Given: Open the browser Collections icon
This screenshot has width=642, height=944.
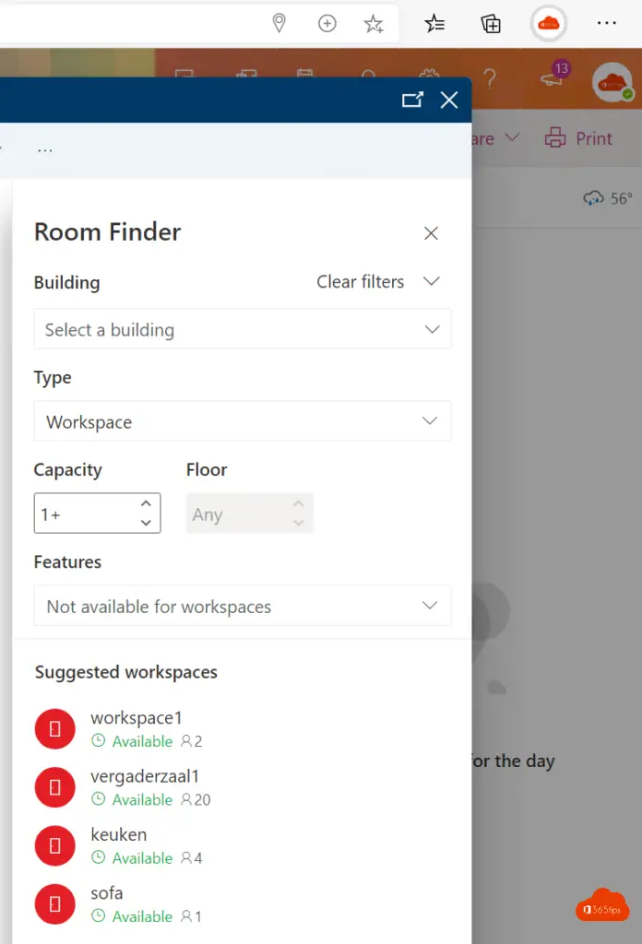Looking at the screenshot, I should [492, 24].
